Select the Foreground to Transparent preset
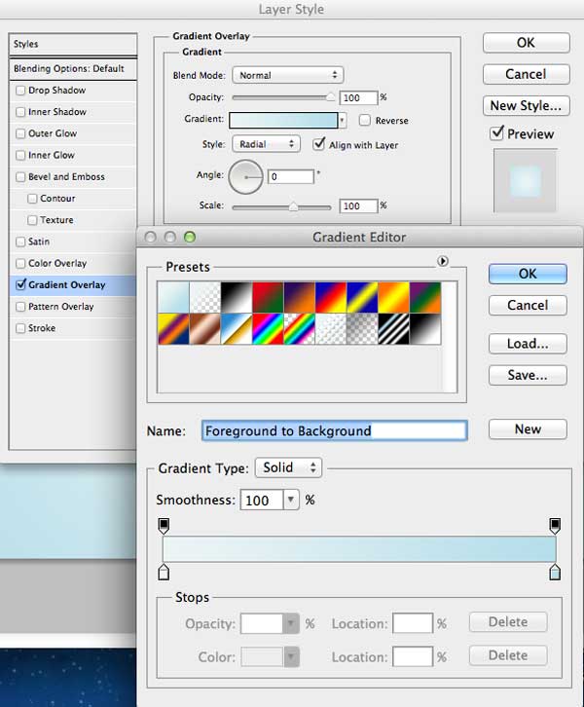 [205, 297]
